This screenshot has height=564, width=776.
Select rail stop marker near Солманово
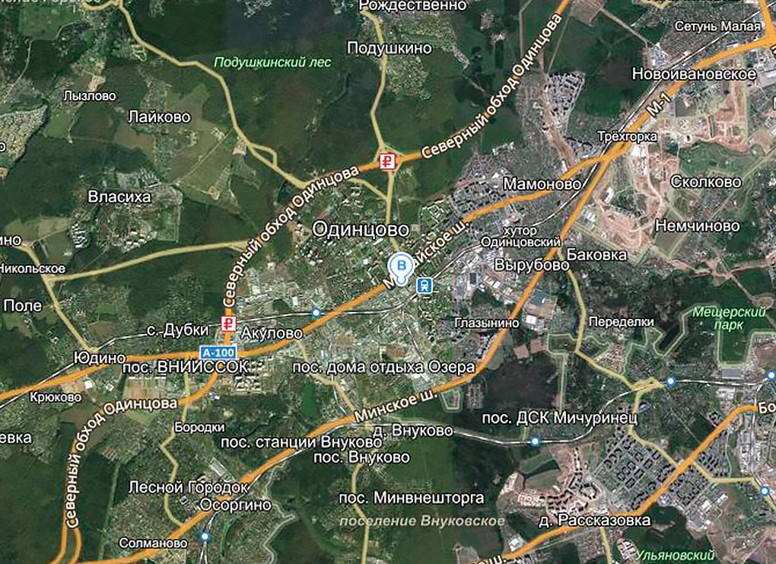click(205, 537)
